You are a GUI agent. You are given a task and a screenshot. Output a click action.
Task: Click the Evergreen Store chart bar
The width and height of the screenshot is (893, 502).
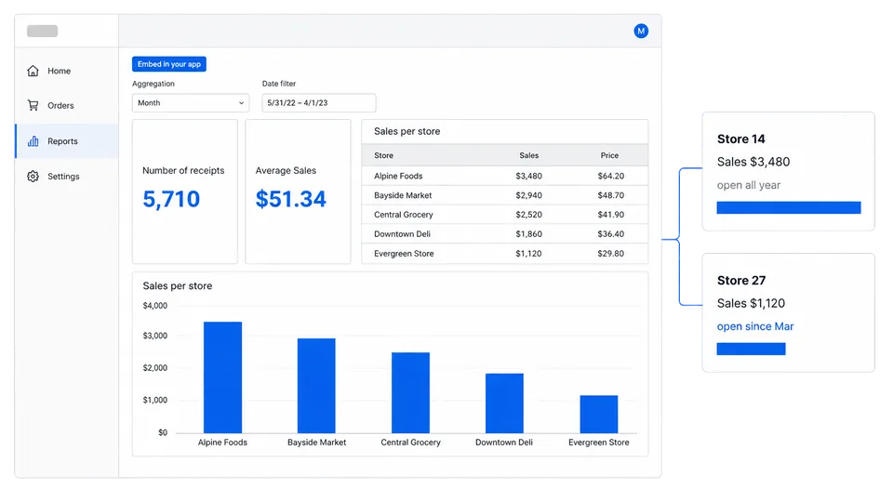(599, 415)
